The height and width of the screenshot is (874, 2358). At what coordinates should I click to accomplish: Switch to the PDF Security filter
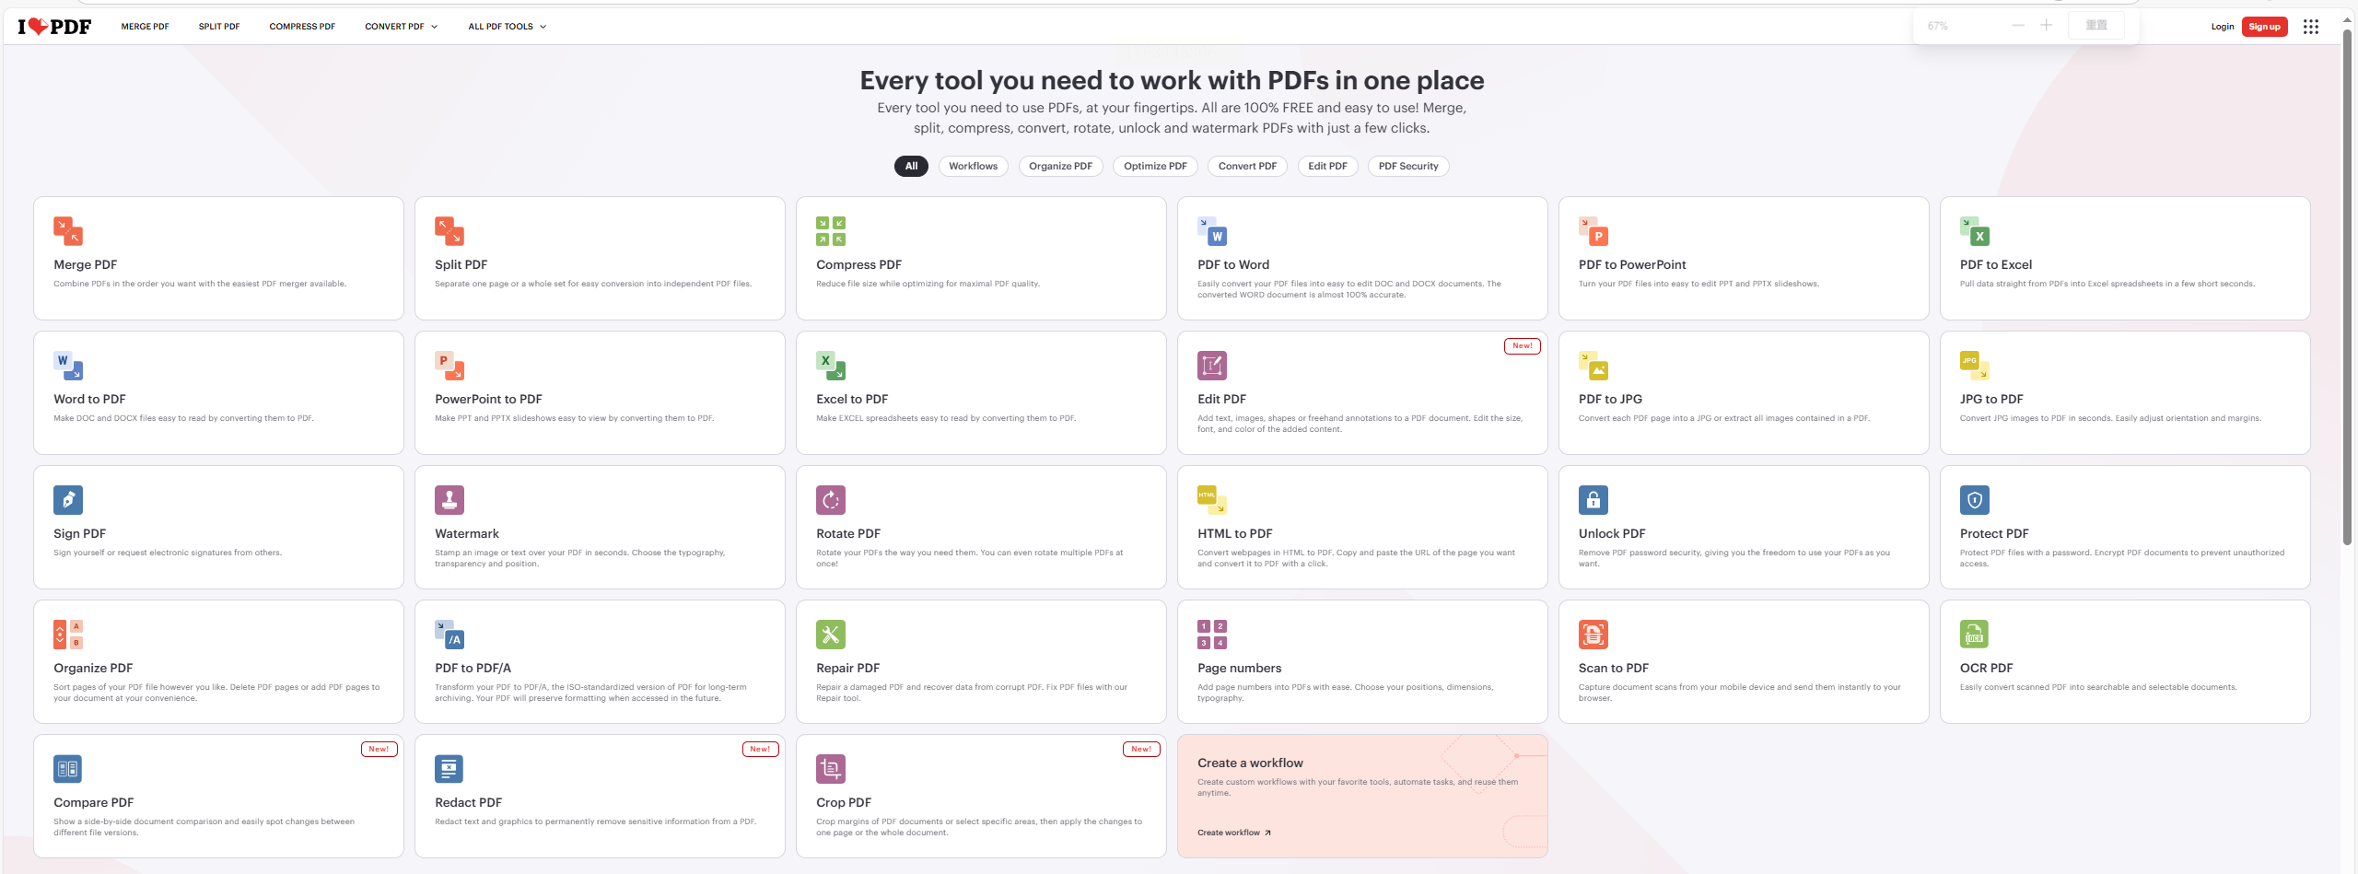tap(1407, 167)
